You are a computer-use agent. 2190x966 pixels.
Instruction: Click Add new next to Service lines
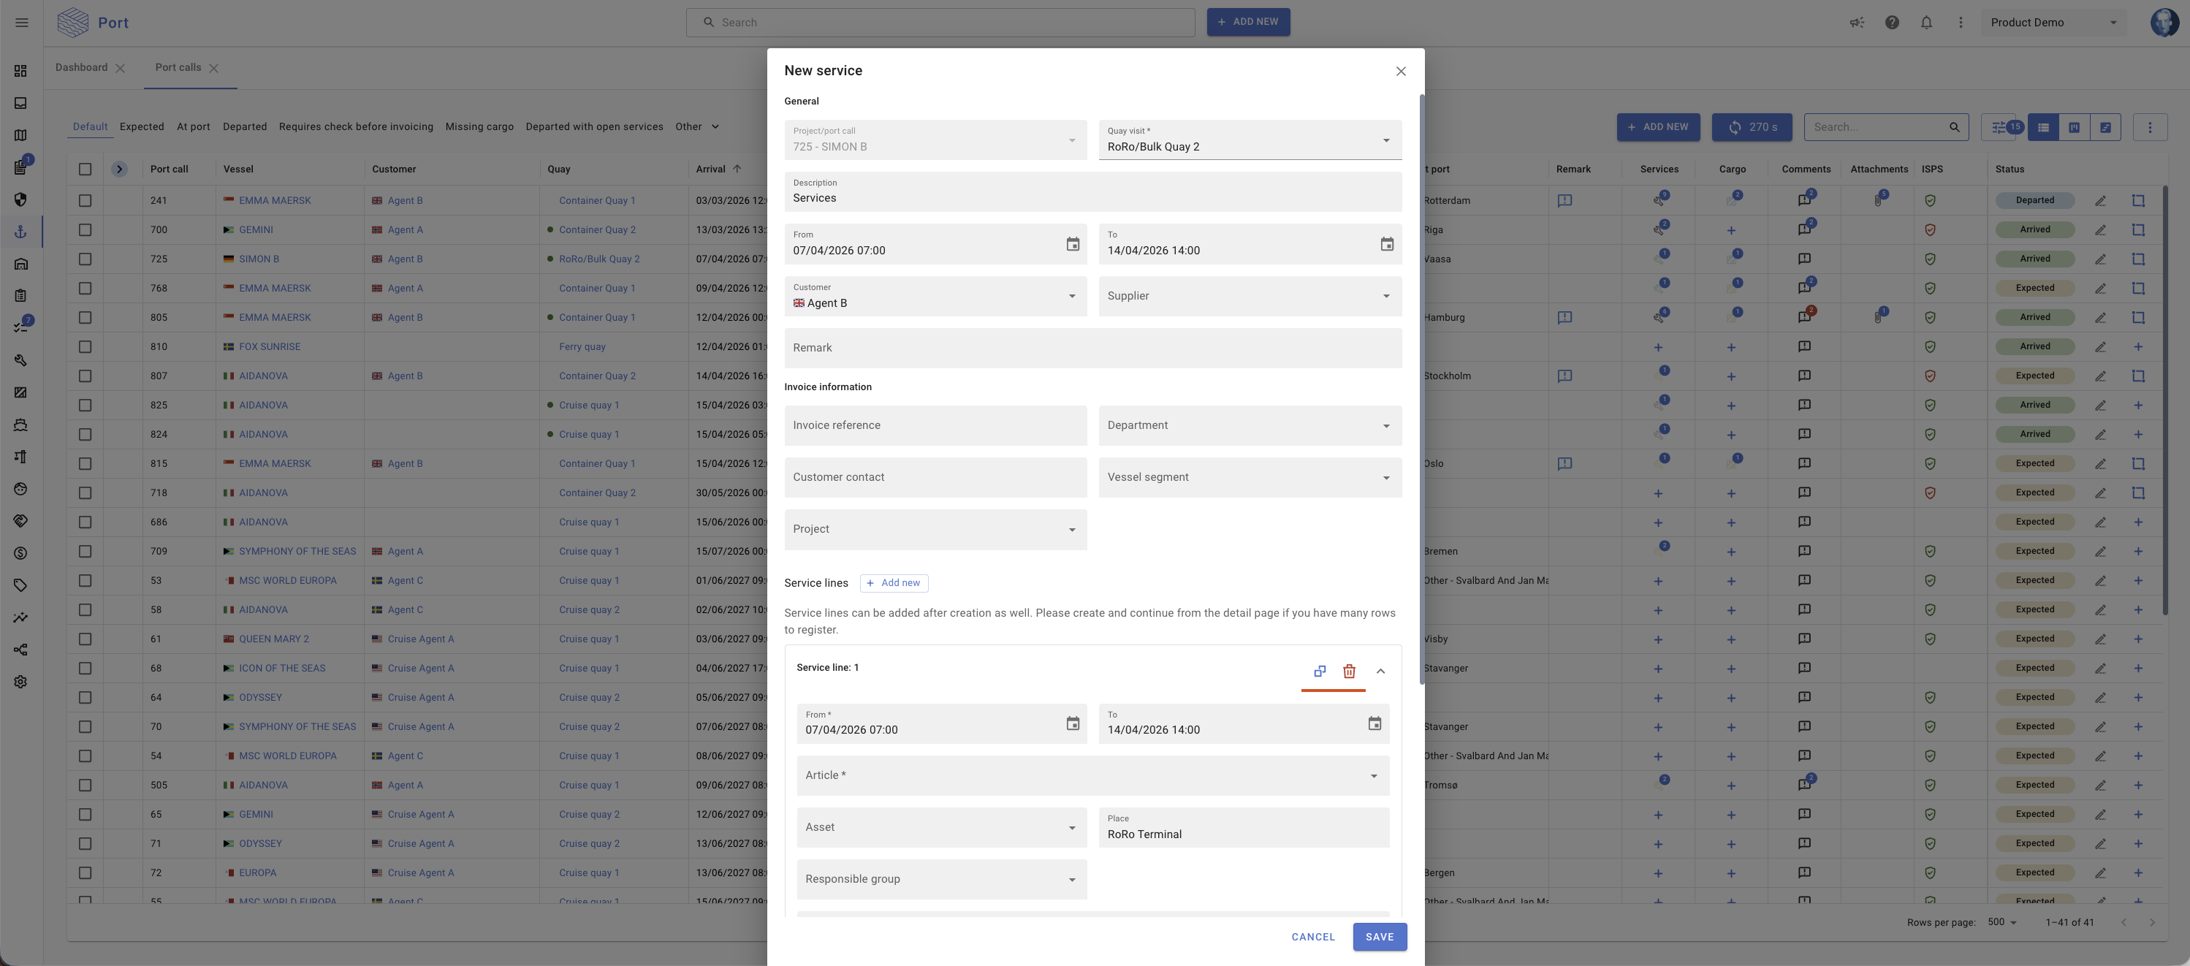point(893,582)
